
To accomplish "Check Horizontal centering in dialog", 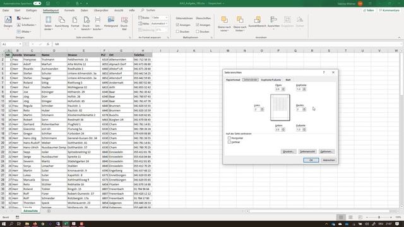I will coord(229,138).
